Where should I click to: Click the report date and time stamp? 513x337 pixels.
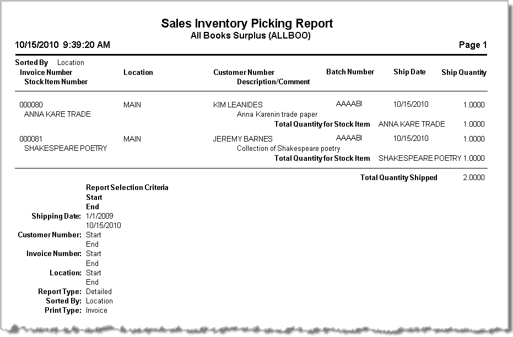point(63,45)
